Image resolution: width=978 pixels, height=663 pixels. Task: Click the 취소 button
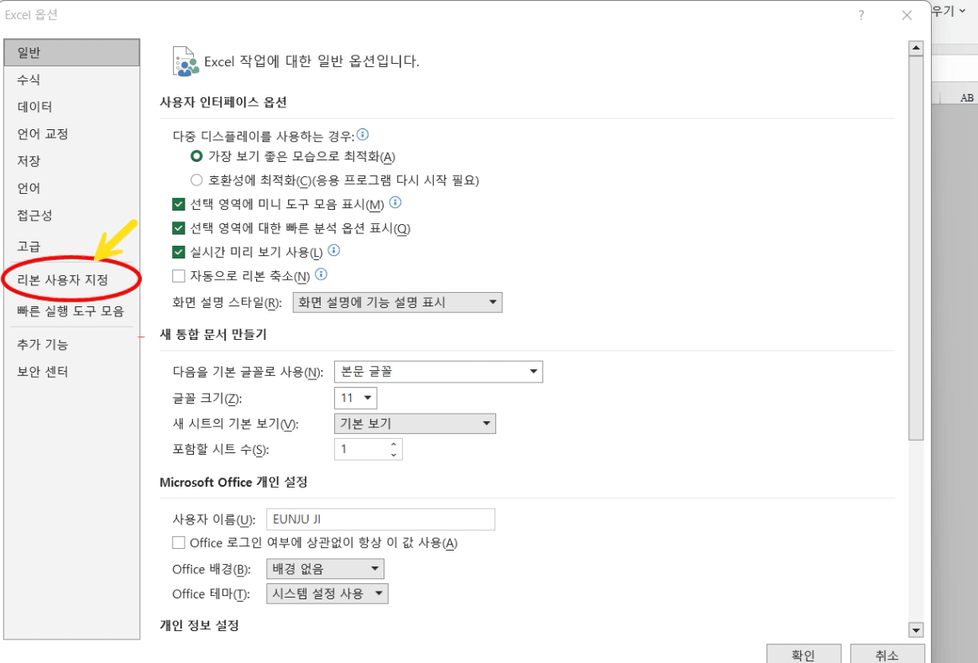[887, 655]
